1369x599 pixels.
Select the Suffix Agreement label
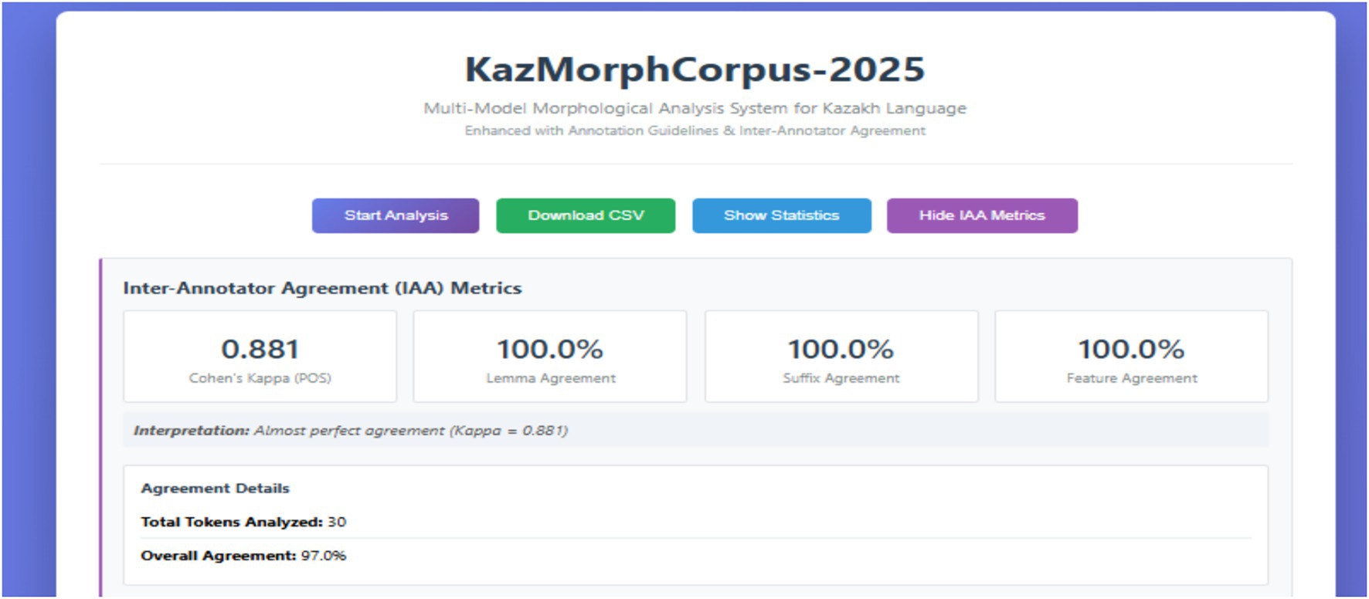coord(841,378)
